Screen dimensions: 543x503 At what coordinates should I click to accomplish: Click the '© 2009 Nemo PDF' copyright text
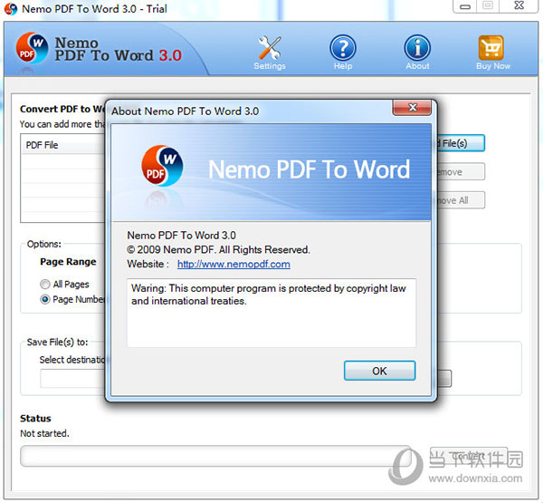click(x=218, y=250)
